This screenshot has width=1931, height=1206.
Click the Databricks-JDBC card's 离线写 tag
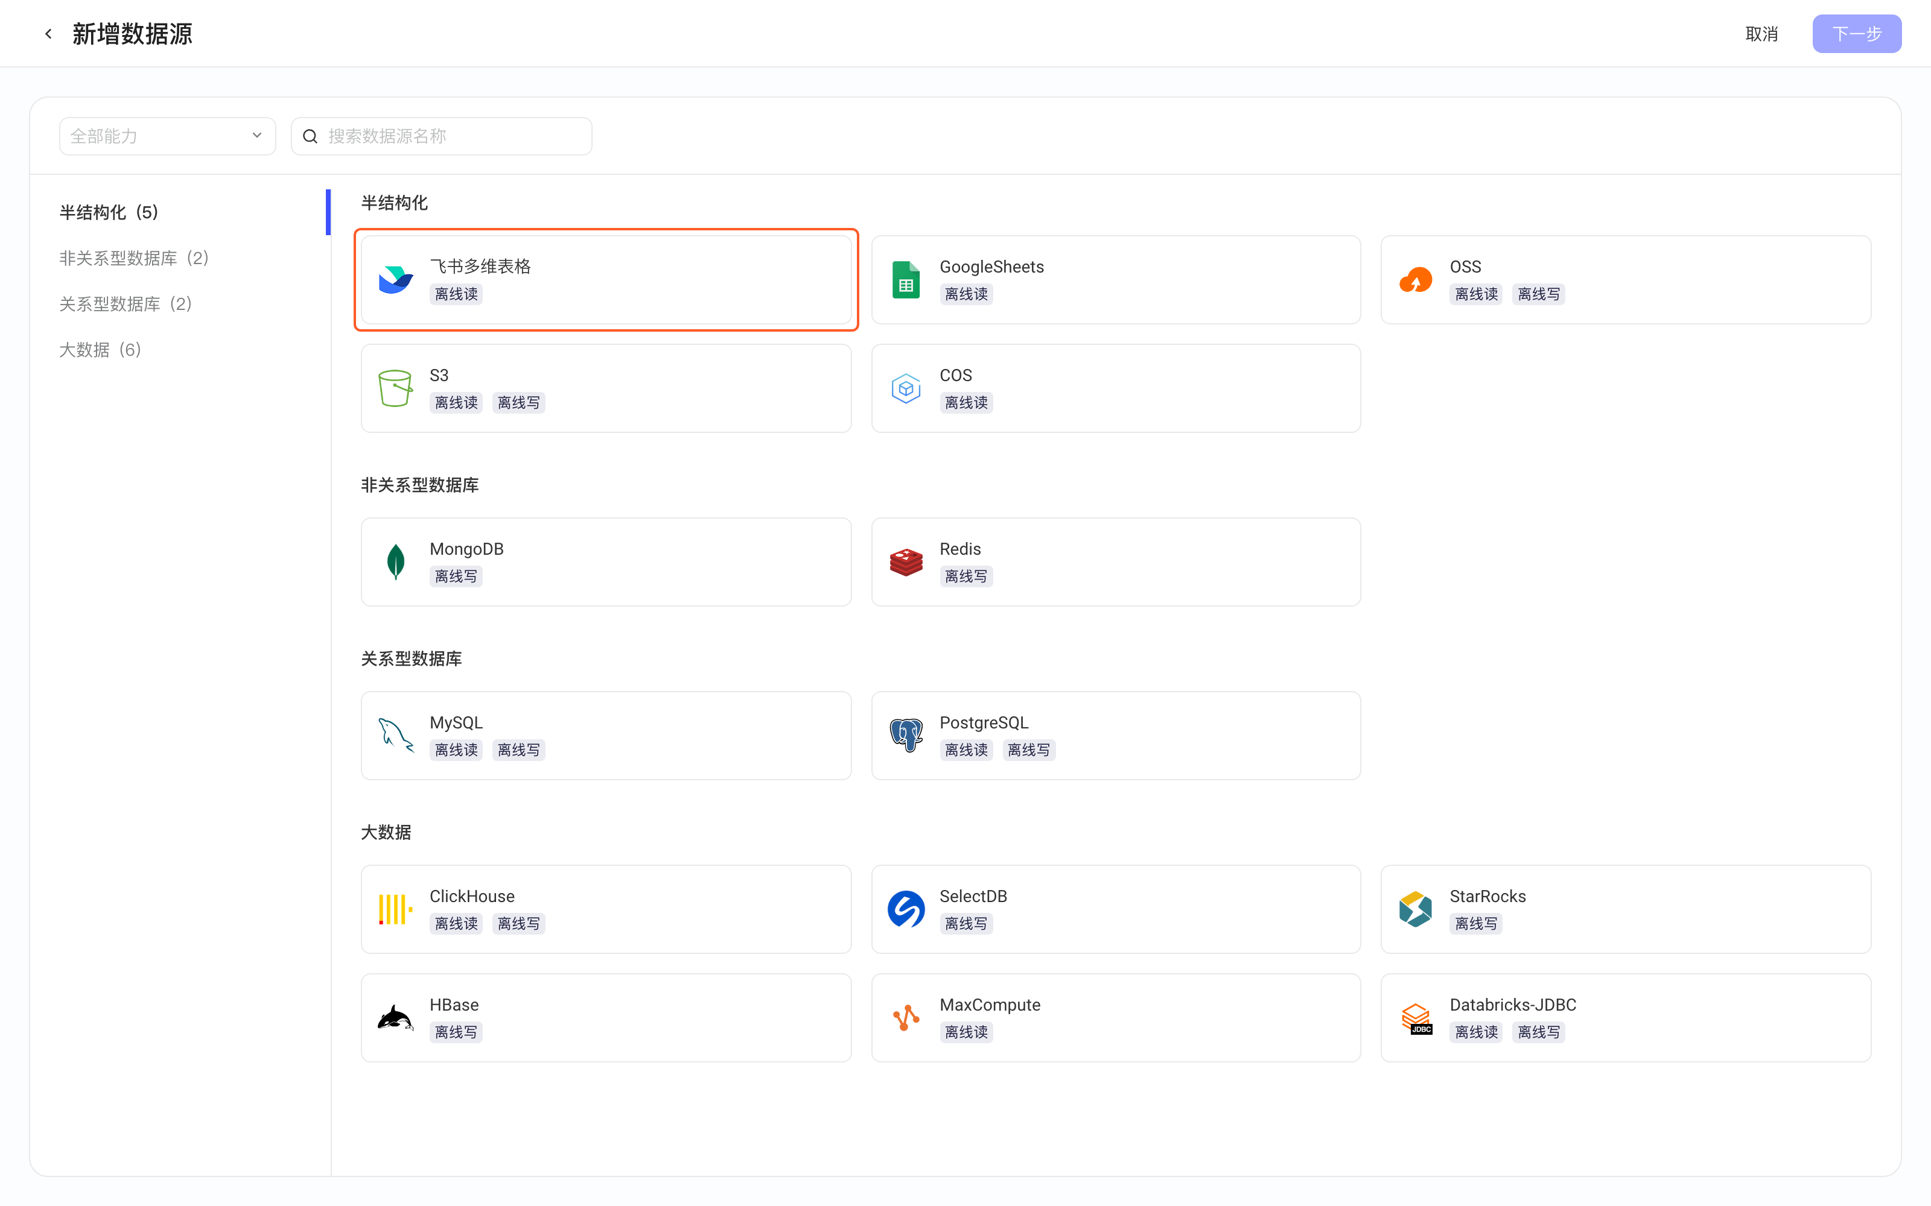pos(1538,1032)
